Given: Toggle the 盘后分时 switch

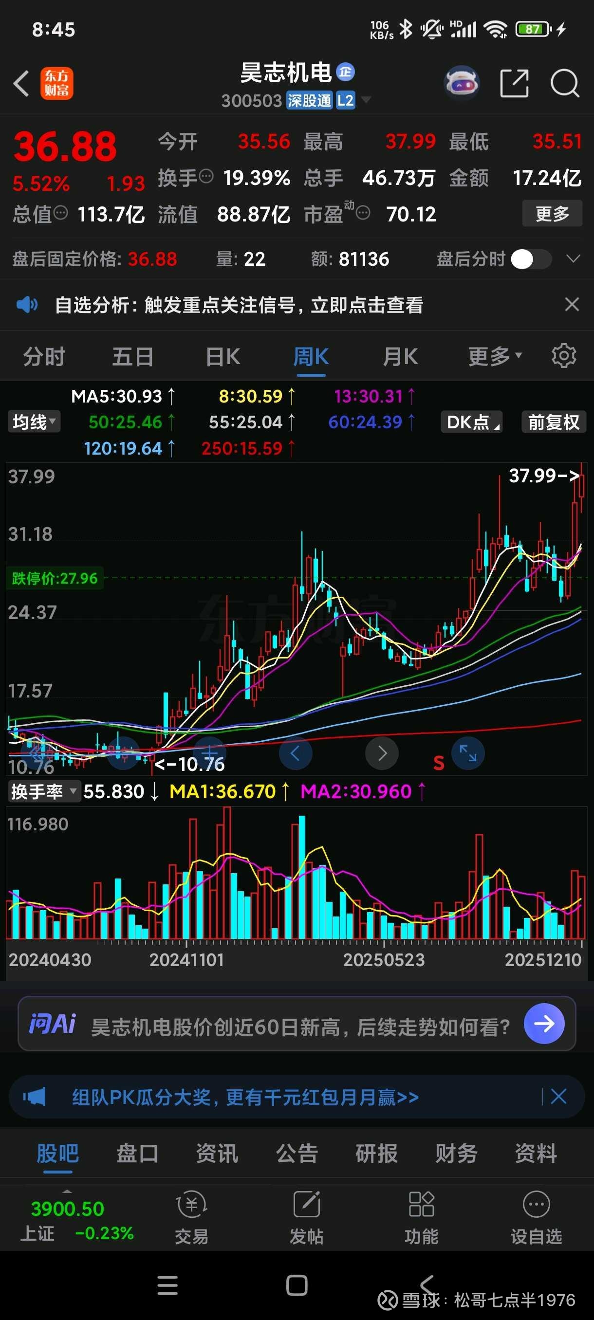Looking at the screenshot, I should tap(531, 259).
